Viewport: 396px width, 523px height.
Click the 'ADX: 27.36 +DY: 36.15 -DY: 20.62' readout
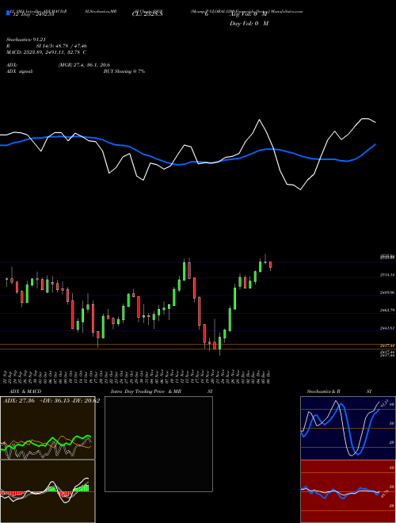[51, 401]
